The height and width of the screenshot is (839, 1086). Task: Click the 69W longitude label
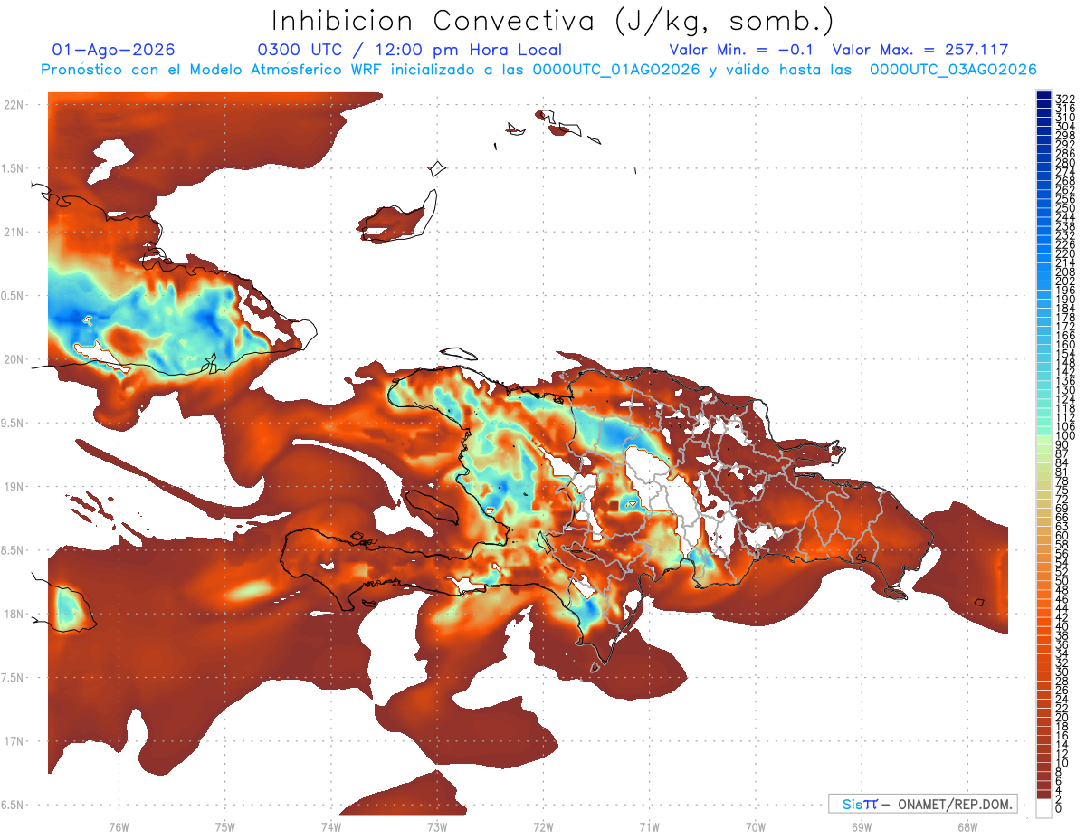coord(862,827)
